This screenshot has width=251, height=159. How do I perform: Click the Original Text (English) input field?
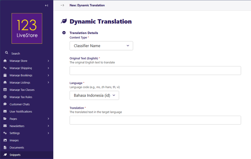coord(155,71)
